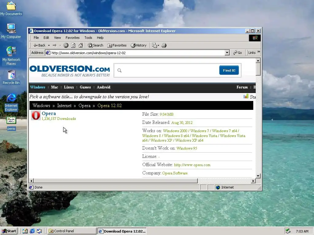Click the IE title bar window icon
Image resolution: width=314 pixels, height=235 pixels.
31,31
